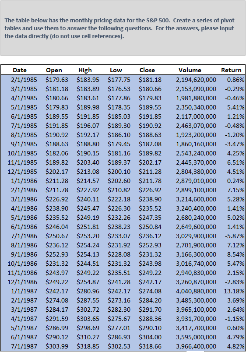Select return value 5.28%
The image size is (246, 352).
pos(235,199)
